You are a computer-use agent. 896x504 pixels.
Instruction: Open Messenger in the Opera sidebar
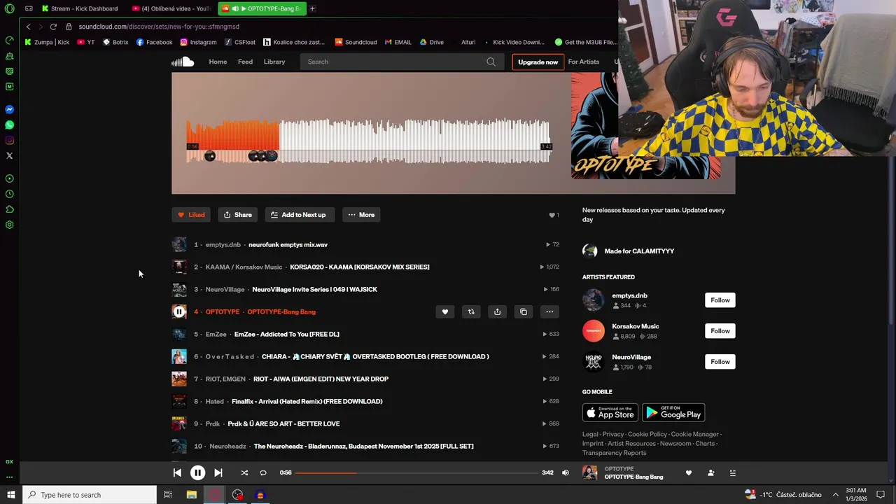click(x=10, y=110)
